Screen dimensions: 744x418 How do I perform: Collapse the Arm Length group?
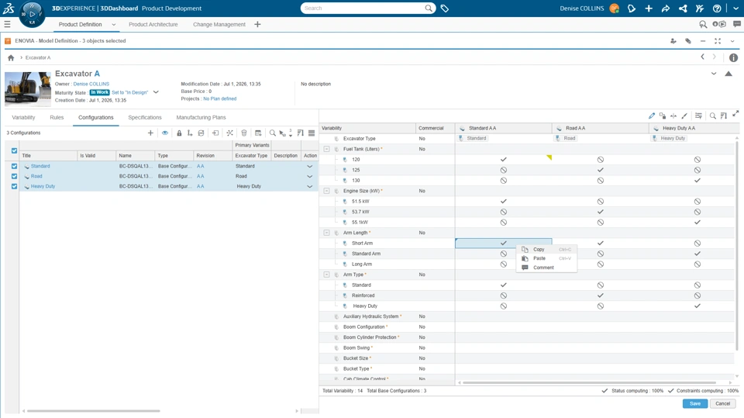tap(326, 233)
